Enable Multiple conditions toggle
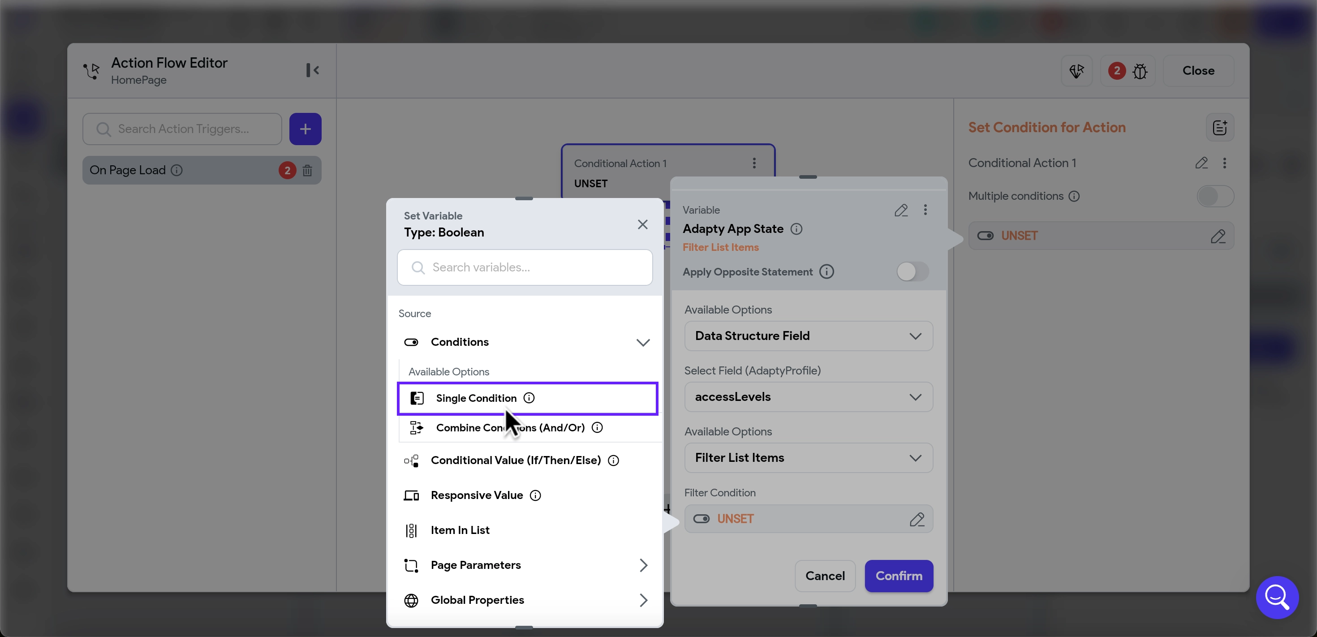Image resolution: width=1317 pixels, height=637 pixels. pos(1215,196)
